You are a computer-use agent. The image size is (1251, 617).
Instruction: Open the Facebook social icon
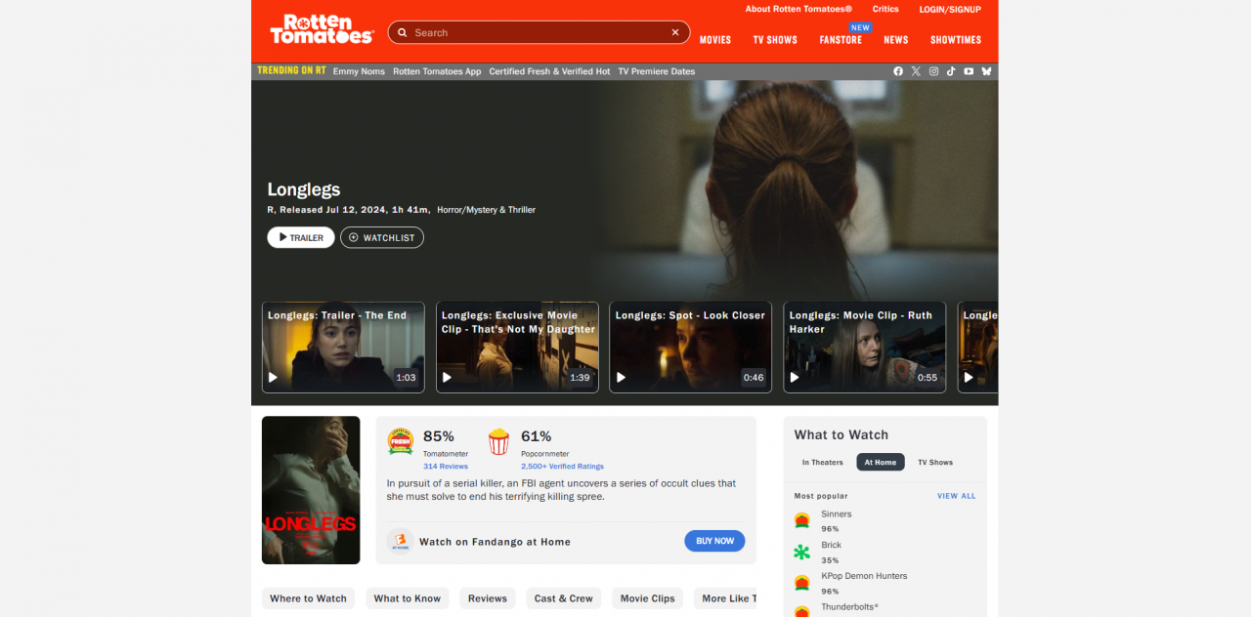(x=898, y=71)
